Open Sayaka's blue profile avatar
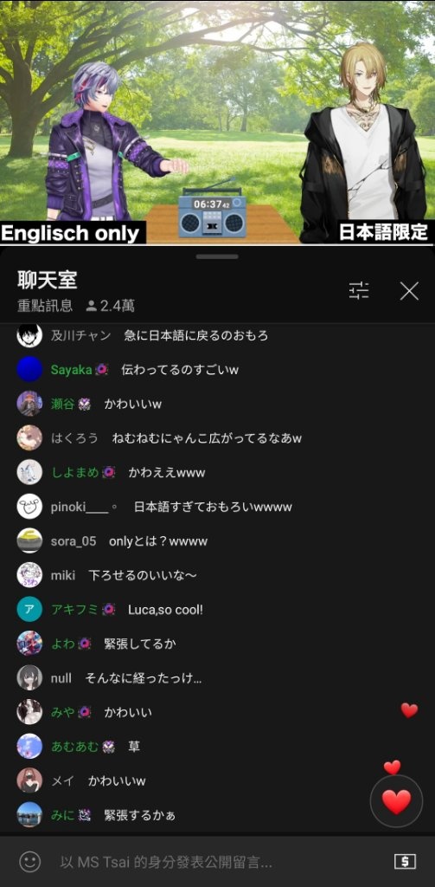 29,370
